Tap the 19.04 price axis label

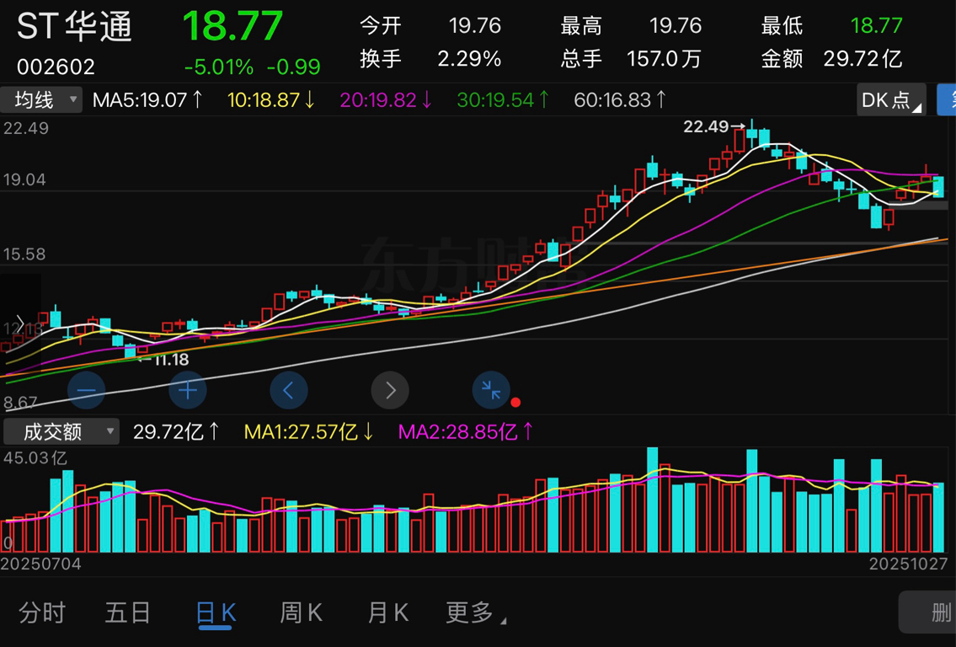25,179
